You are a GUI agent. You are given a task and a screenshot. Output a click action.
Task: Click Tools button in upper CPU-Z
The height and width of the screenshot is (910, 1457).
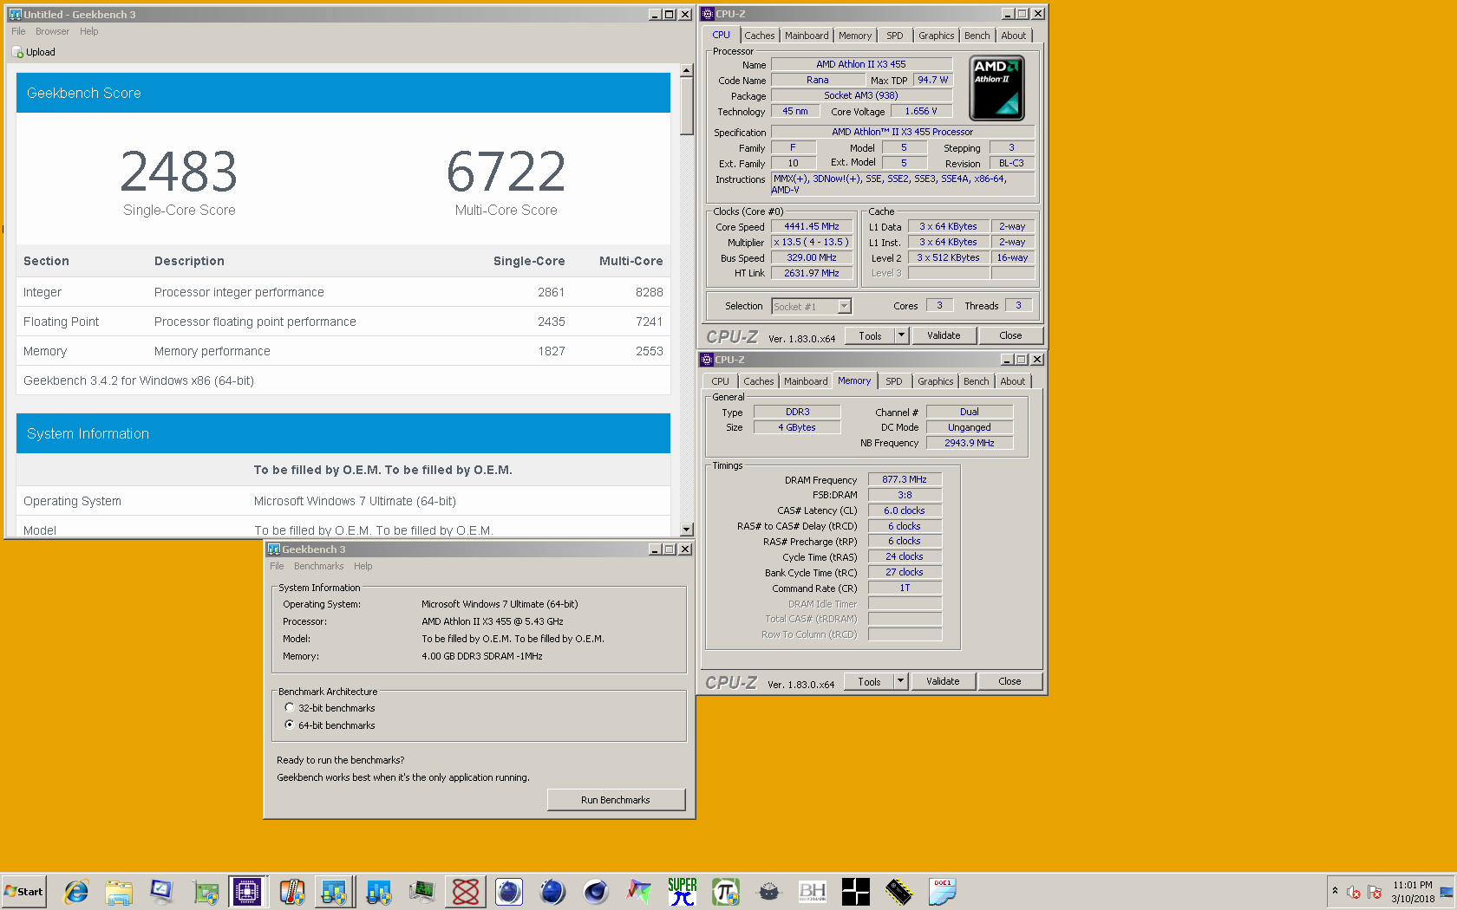[x=870, y=335]
